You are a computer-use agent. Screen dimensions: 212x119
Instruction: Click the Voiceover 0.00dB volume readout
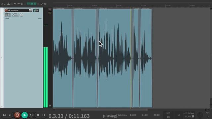[7, 19]
